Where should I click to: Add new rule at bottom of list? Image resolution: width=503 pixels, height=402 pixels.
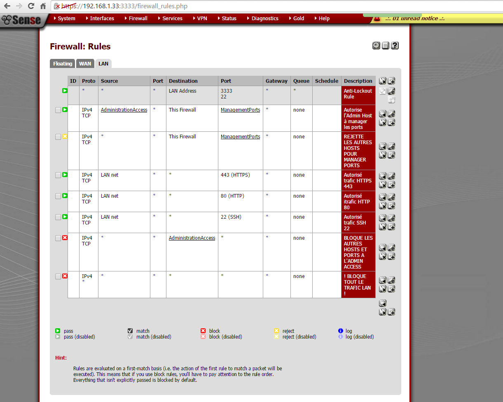391,312
